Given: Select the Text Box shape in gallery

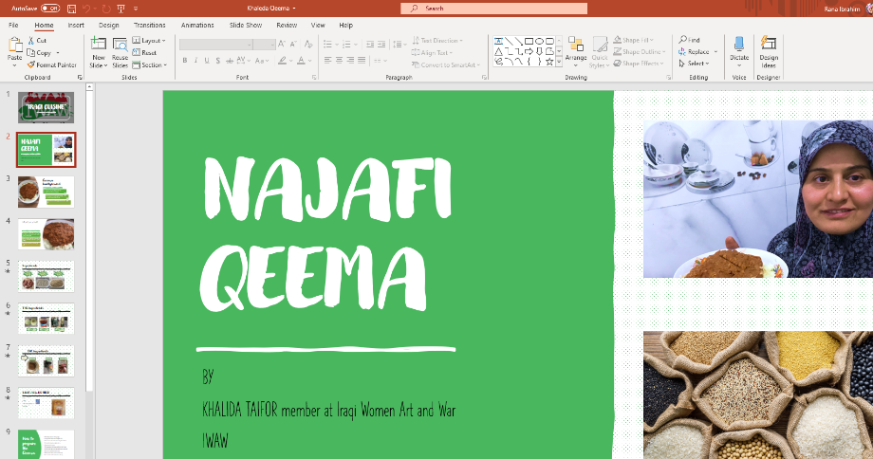Looking at the screenshot, I should click(x=499, y=41).
